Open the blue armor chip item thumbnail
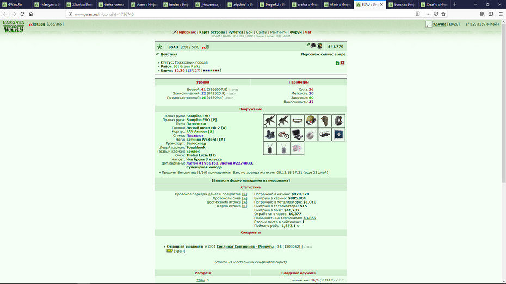 pyautogui.click(x=338, y=135)
